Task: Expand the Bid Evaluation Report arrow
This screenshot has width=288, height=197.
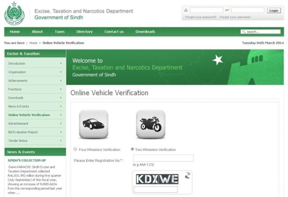Action: (61, 132)
